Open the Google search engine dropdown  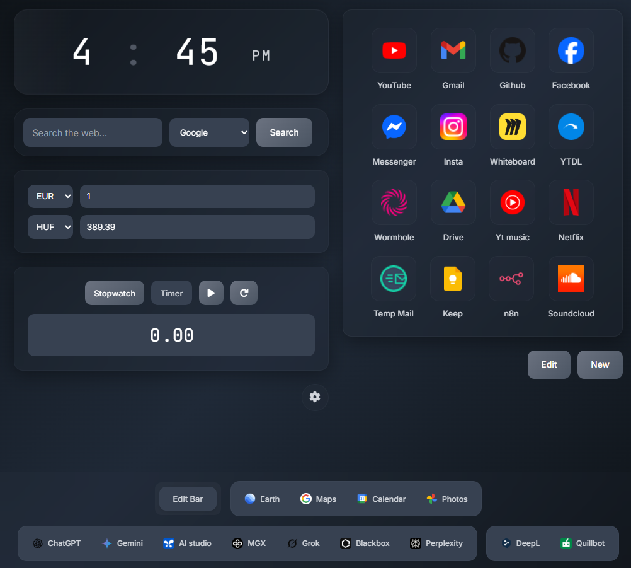[209, 132]
